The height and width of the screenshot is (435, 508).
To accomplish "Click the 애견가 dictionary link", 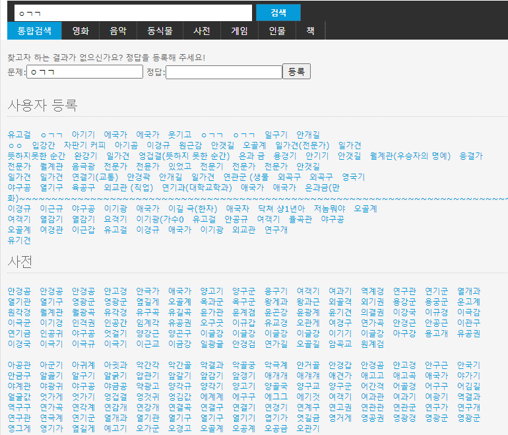I will coord(340,376).
